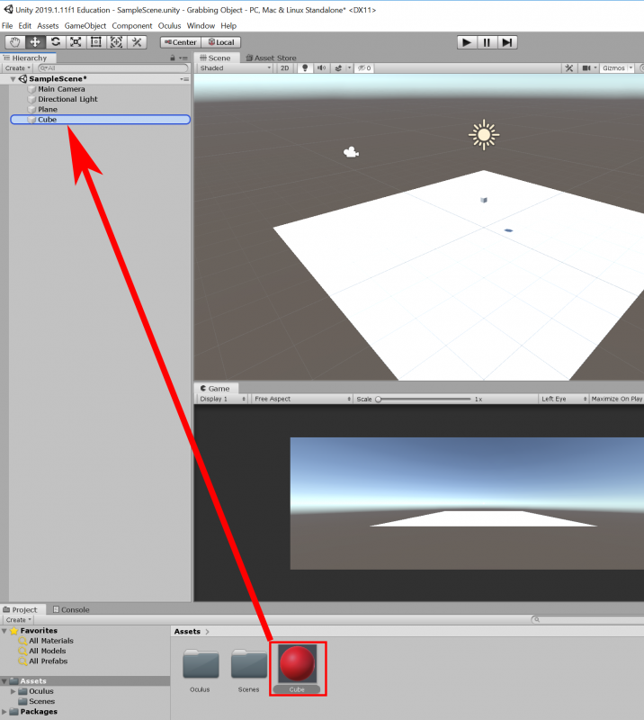Select the Scale tool

pos(76,42)
